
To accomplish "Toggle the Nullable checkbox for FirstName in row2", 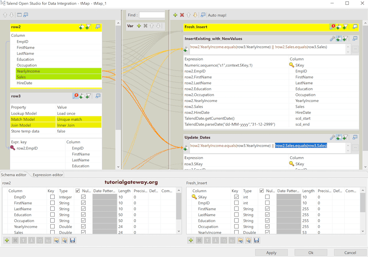I will click(x=83, y=203).
